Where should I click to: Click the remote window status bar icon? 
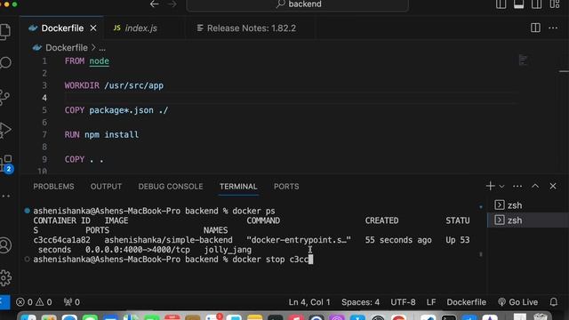point(4,302)
